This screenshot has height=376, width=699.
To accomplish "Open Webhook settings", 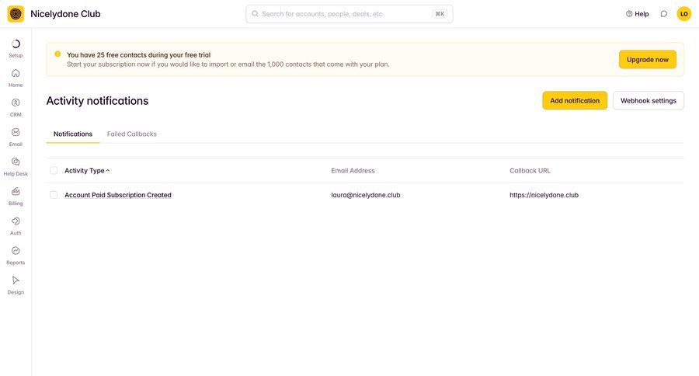I will click(648, 101).
